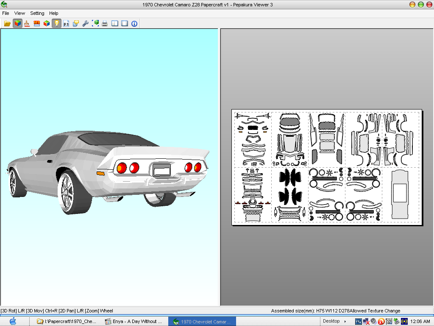Select the paintbrush icon in the toolbar

(27, 24)
